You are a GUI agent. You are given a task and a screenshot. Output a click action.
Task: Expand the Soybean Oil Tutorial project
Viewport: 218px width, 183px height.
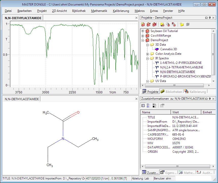(143, 31)
